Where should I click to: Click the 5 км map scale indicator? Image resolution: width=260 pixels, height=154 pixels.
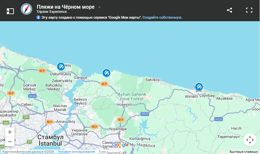[109, 152]
